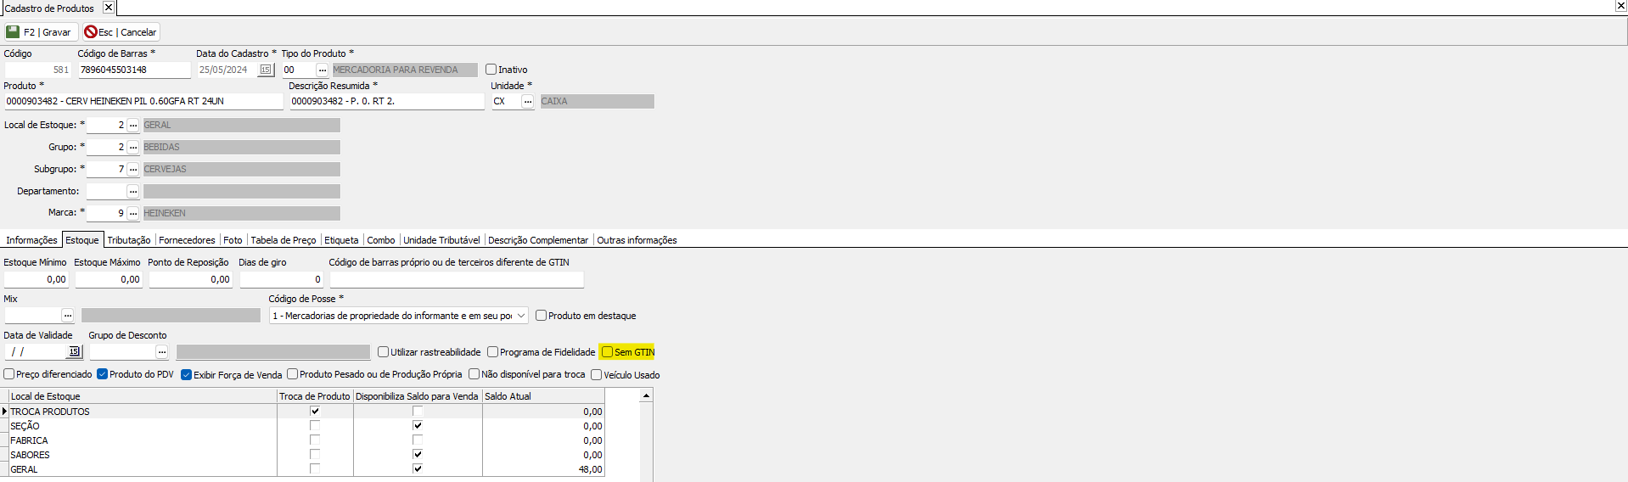Open the Departamento lookup ellipsis button
This screenshot has width=1628, height=482.
tap(133, 191)
